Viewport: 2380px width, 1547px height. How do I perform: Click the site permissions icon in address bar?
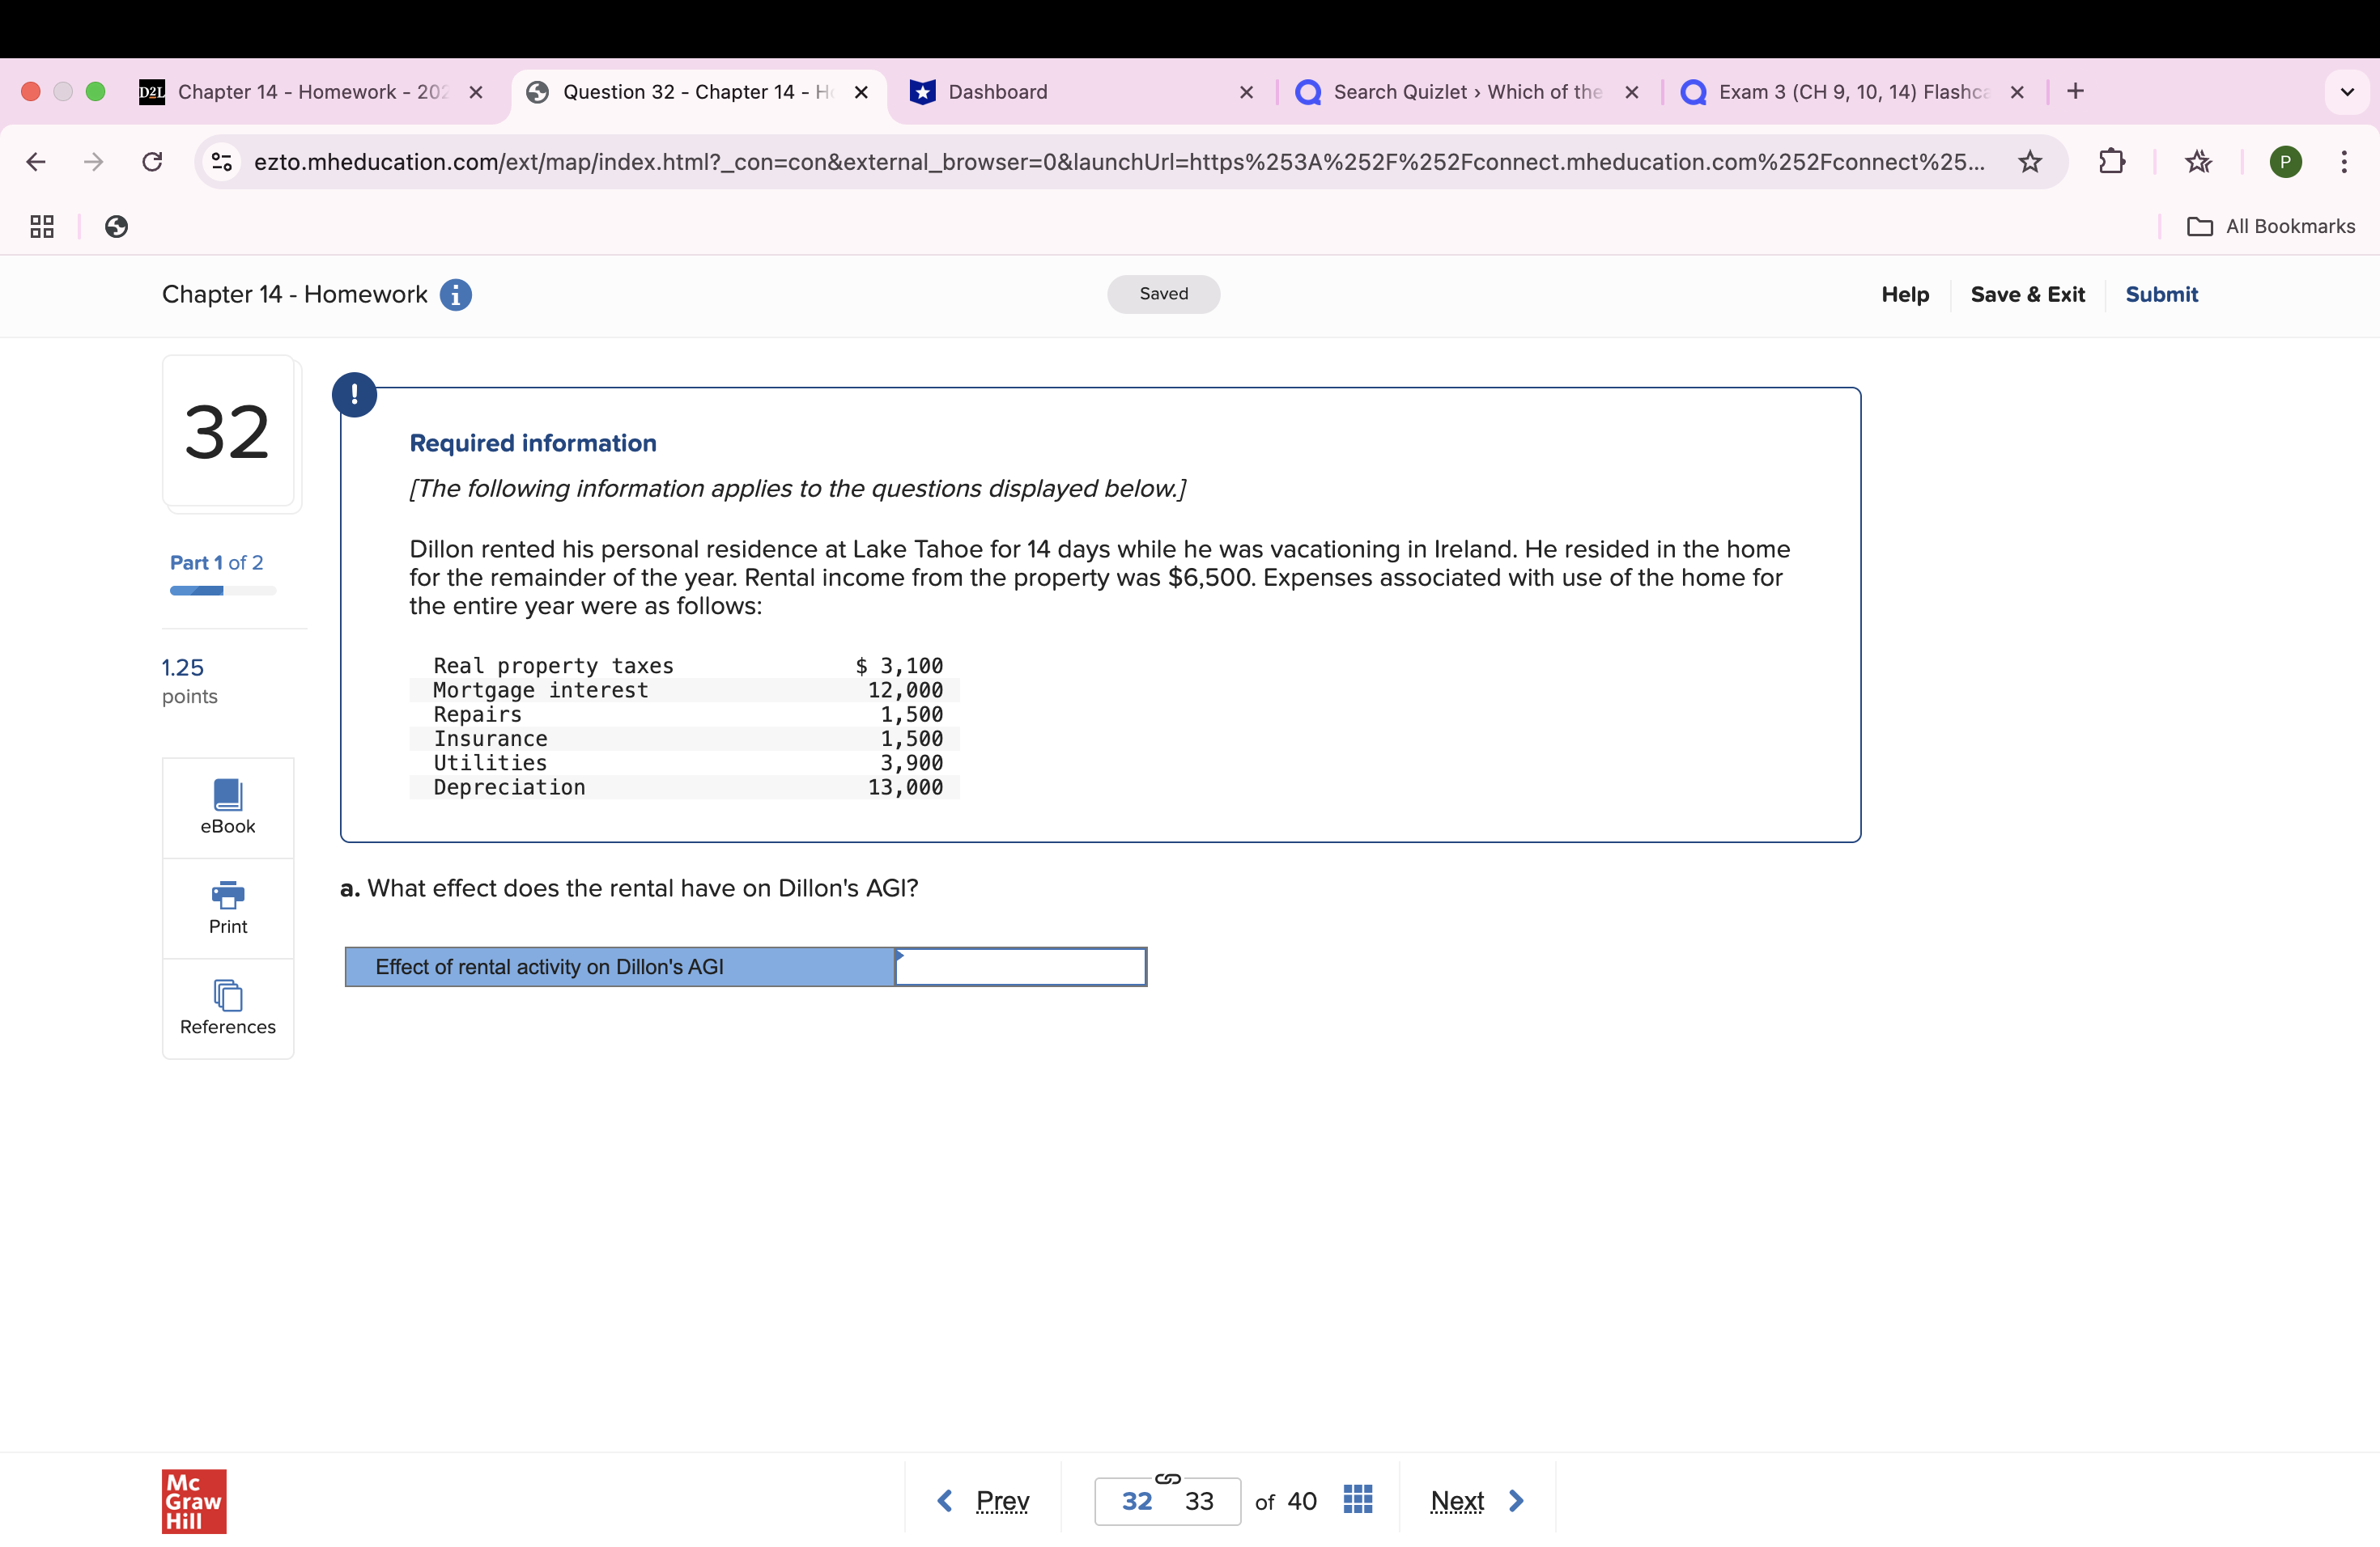coord(220,162)
